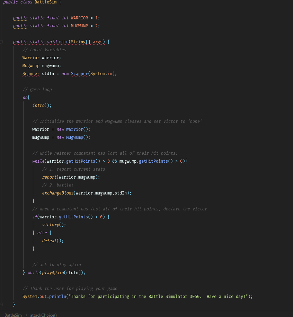Collapse the do-while block fold arrow
293x317 pixels.
(x=2, y=97)
